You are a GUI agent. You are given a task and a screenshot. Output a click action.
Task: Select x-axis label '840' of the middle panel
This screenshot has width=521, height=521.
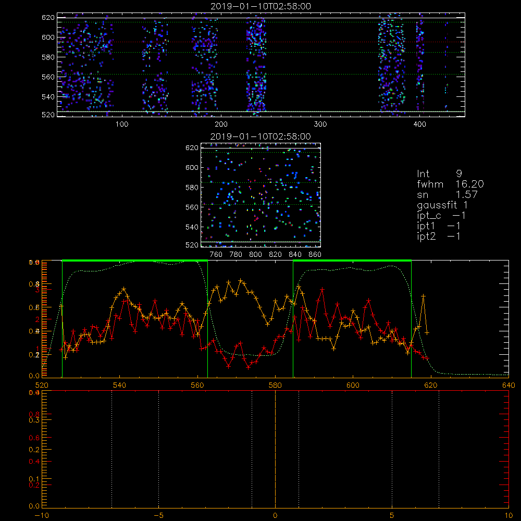point(295,255)
